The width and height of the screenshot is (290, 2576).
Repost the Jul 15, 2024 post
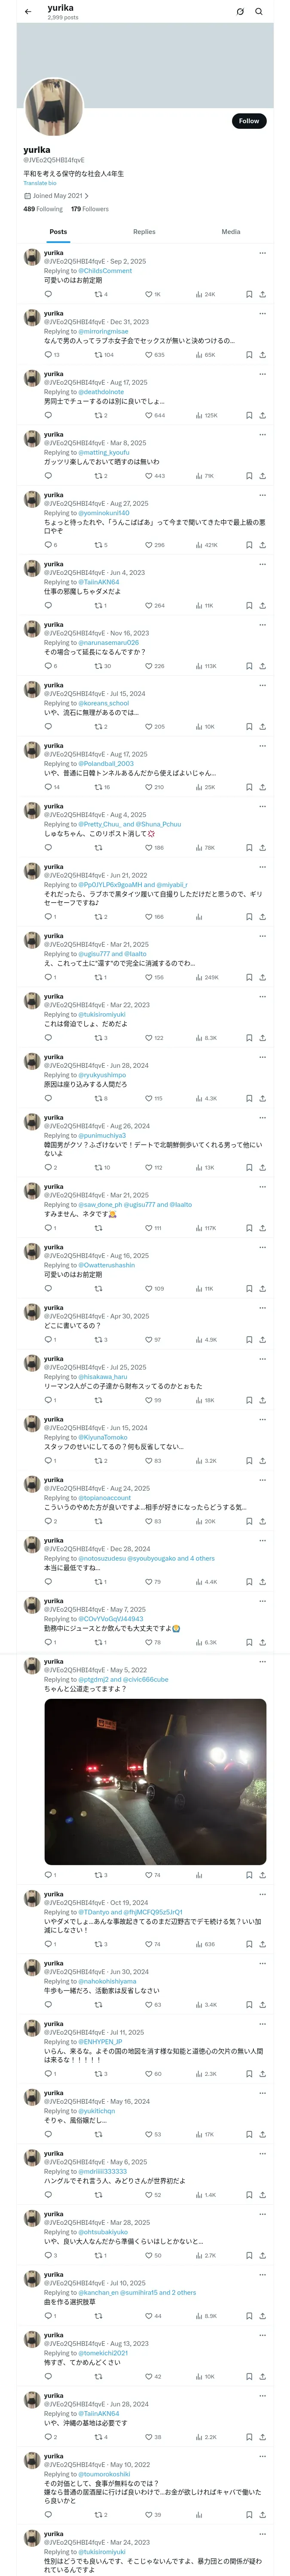pos(99,727)
